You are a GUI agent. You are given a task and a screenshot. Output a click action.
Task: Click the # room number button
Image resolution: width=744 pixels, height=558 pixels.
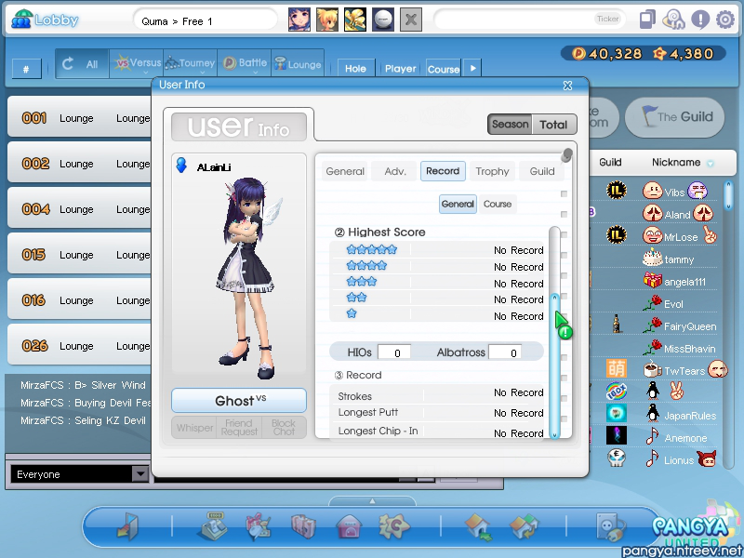[x=27, y=69]
